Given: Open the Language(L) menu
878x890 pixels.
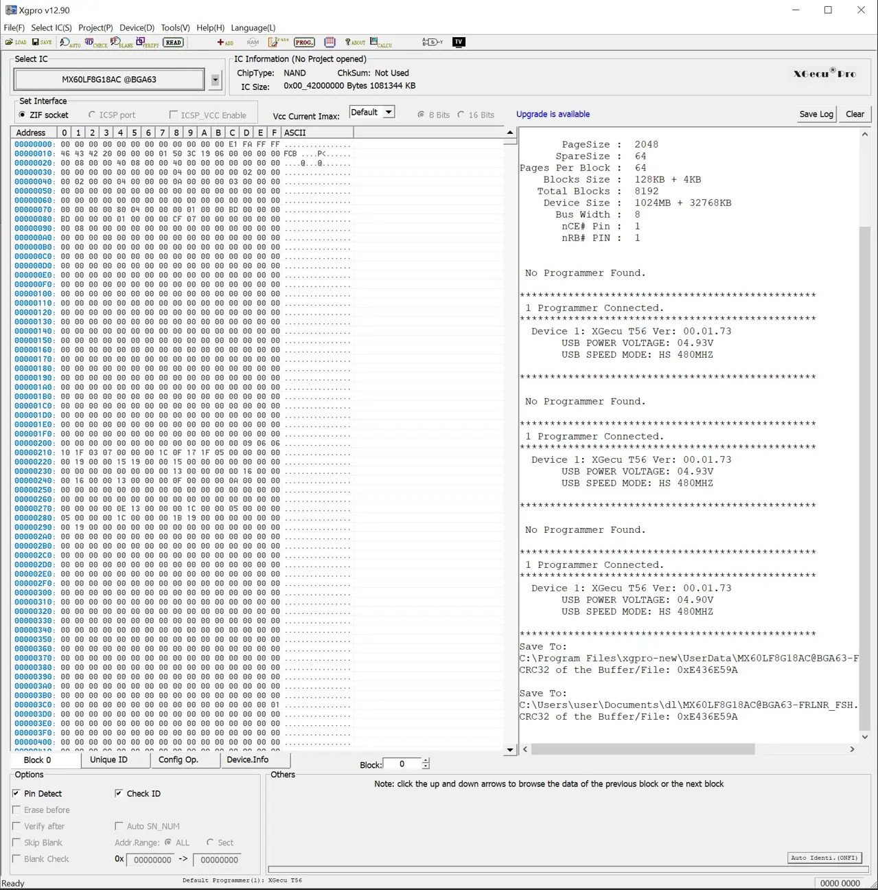Looking at the screenshot, I should (x=253, y=27).
